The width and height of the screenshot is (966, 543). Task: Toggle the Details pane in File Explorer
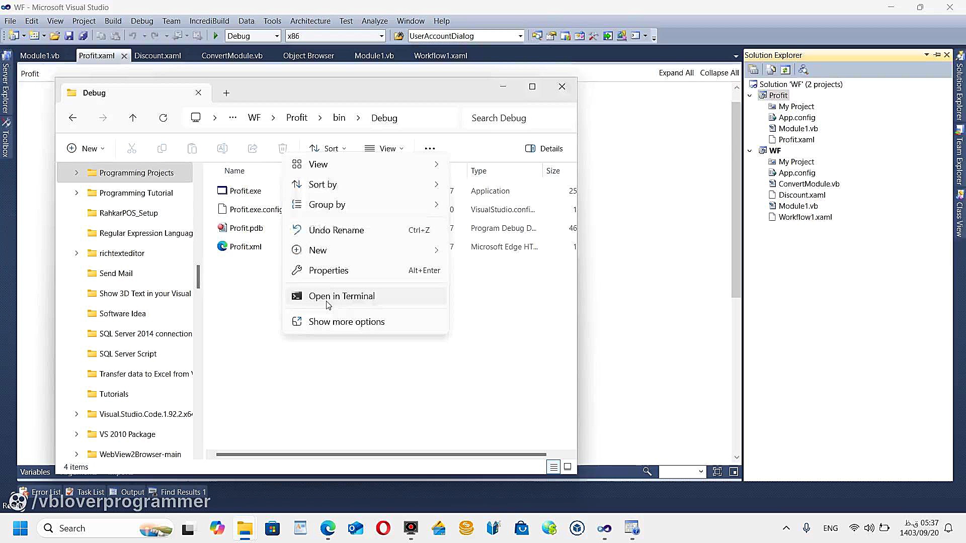tap(544, 148)
